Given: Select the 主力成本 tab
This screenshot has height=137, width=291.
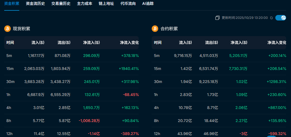Looking at the screenshot, I should [84, 4].
